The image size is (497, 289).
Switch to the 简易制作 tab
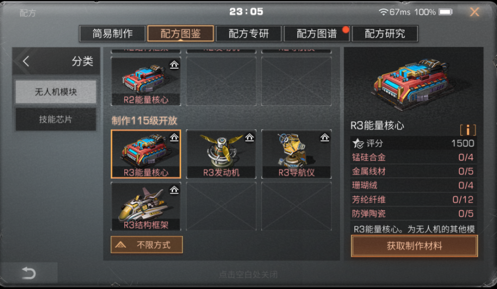(112, 34)
